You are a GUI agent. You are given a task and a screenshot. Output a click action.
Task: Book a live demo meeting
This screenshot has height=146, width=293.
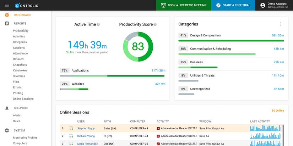point(184,5)
